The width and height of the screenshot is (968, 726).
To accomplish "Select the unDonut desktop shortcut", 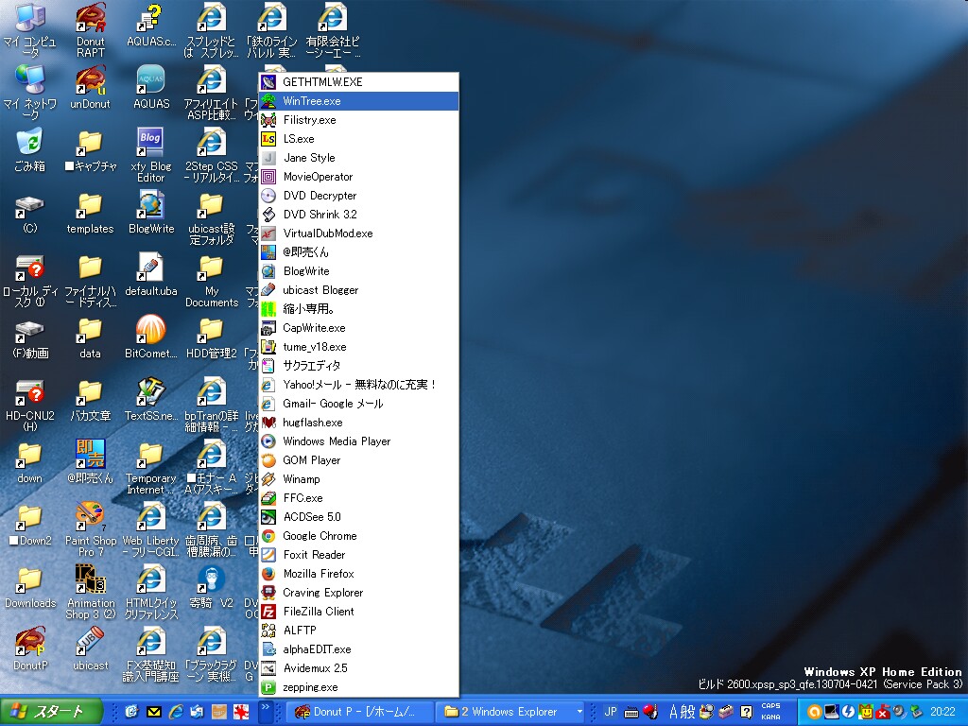I will (x=90, y=88).
